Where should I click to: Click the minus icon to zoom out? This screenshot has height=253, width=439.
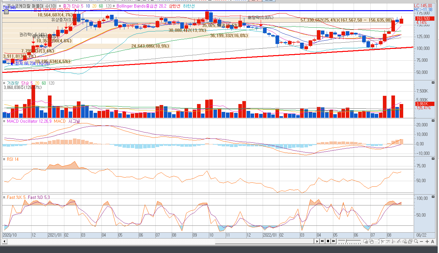(x=421, y=242)
